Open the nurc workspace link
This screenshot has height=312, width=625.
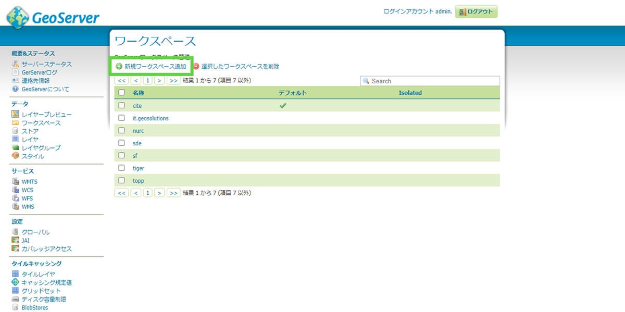click(x=138, y=131)
